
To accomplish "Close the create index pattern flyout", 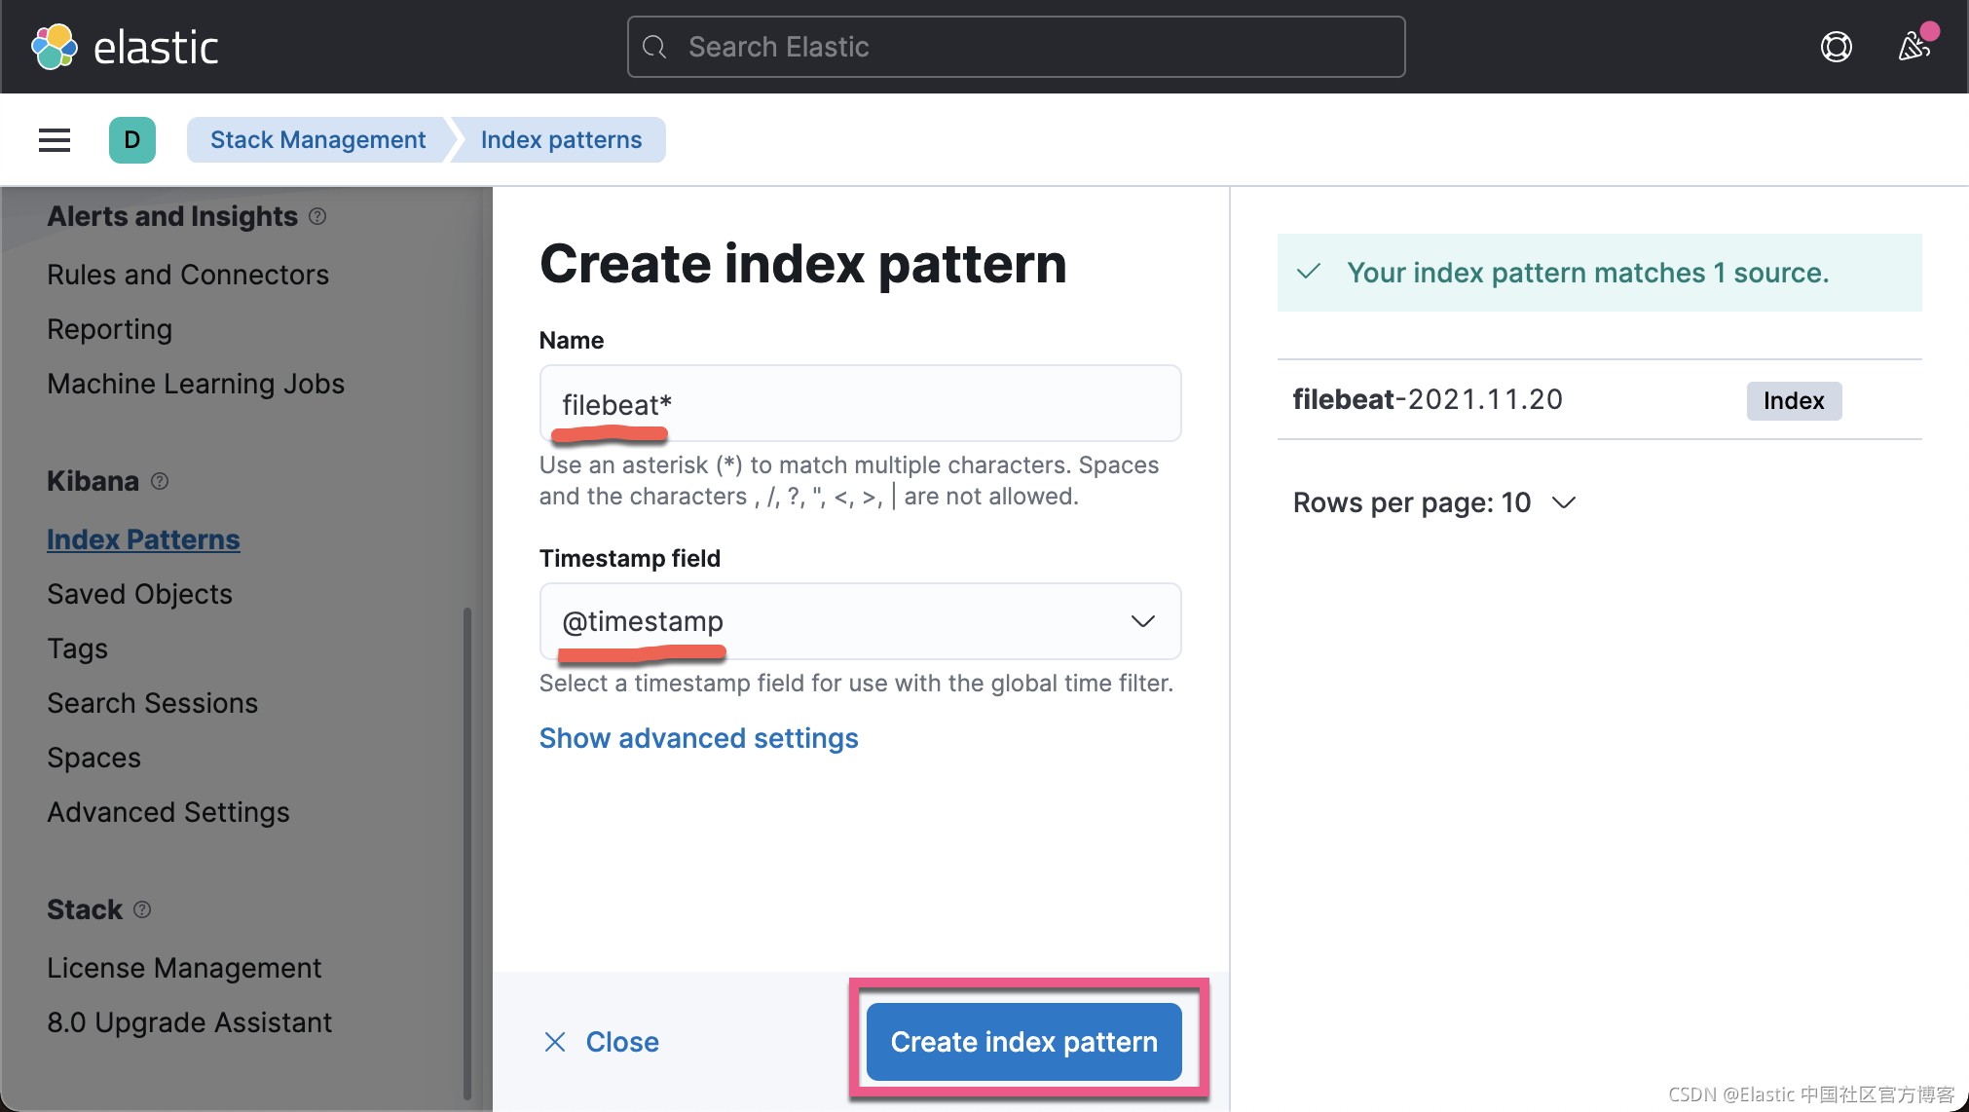I will (601, 1042).
